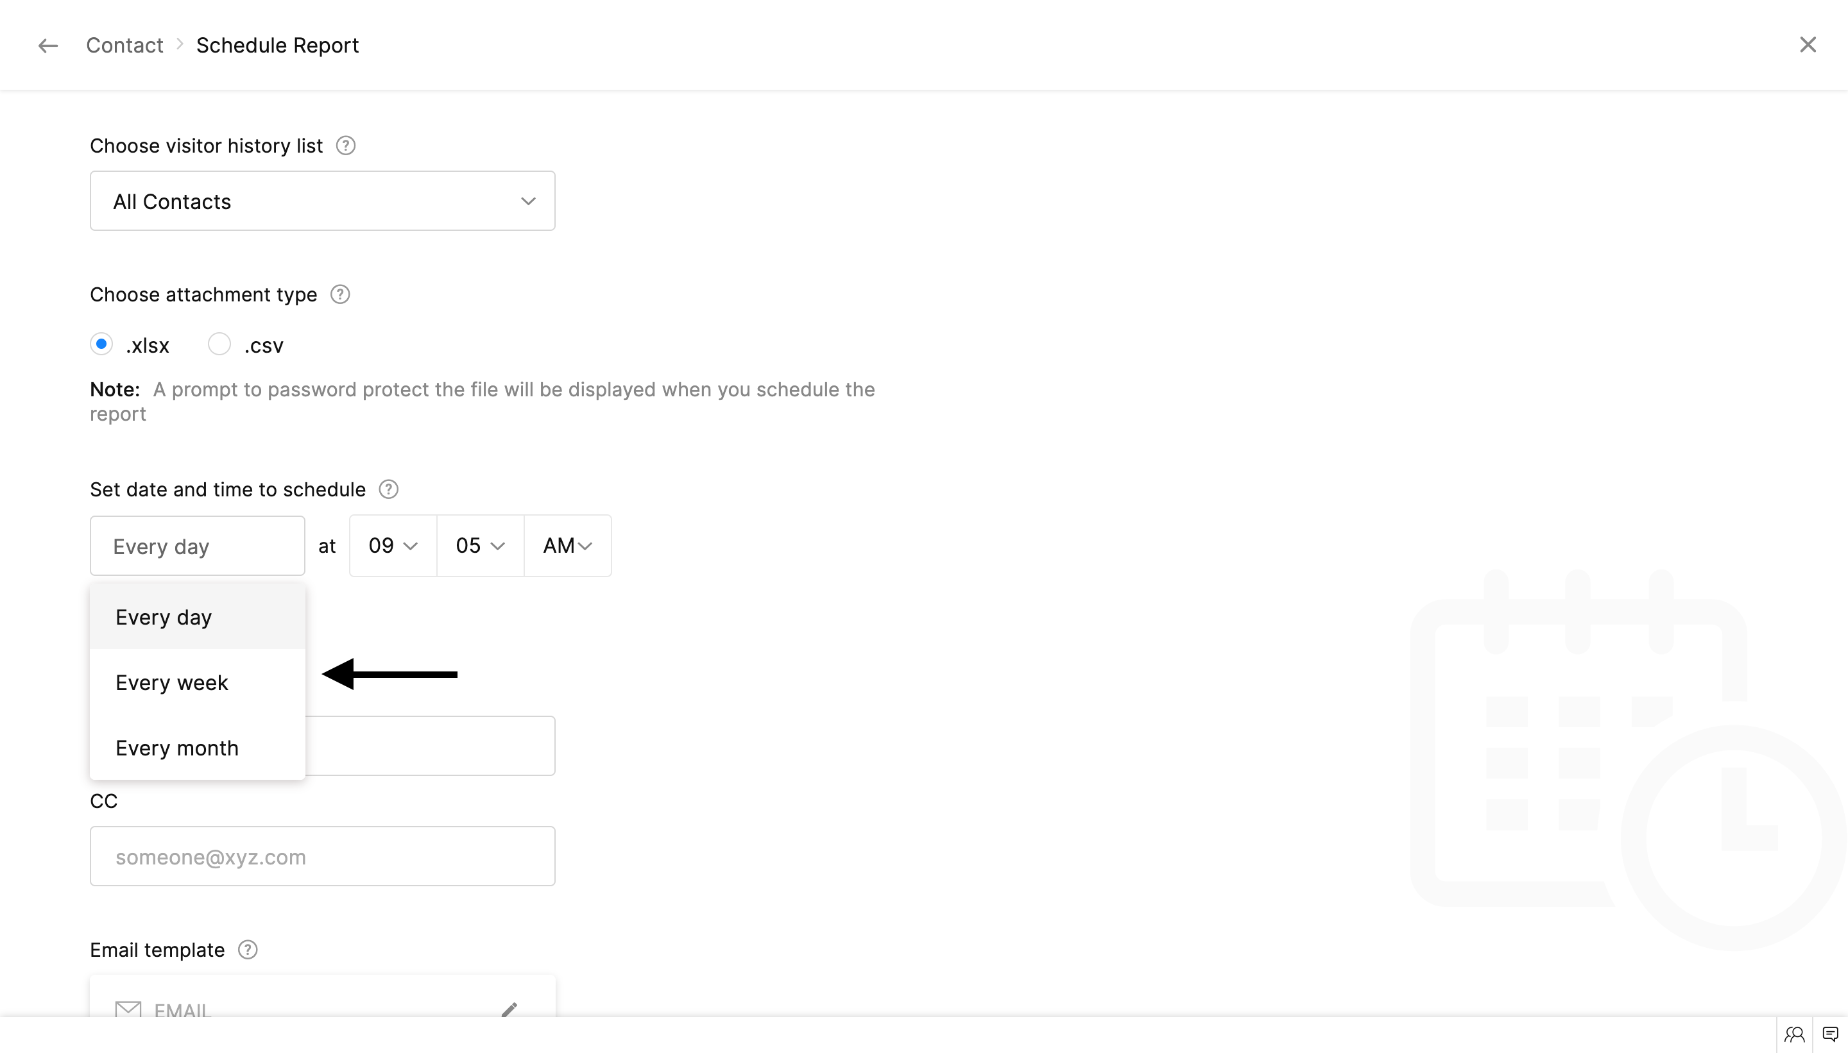This screenshot has width=1848, height=1053.
Task: Open the All Contacts dropdown
Action: point(322,201)
